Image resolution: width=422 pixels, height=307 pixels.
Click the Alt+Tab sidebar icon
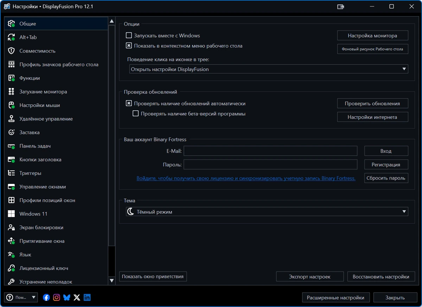pyautogui.click(x=11, y=37)
